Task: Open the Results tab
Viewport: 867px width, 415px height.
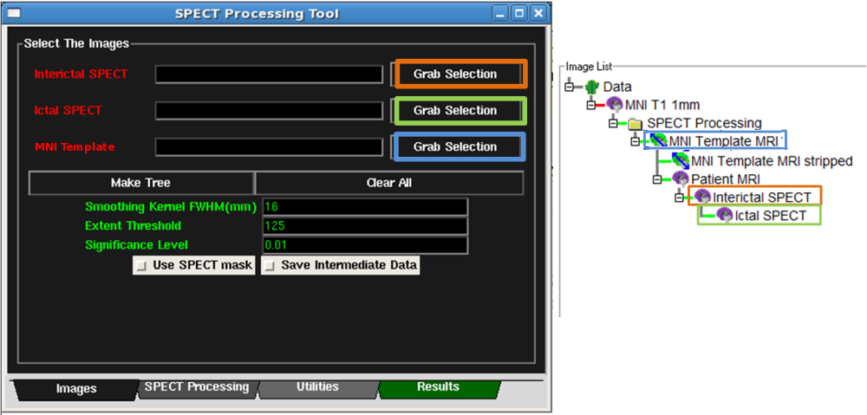Action: pos(438,387)
